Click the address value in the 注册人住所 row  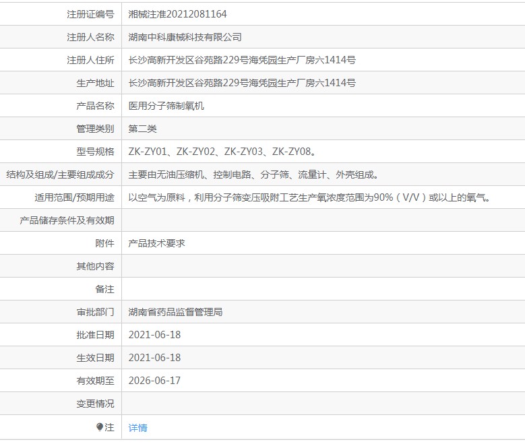[242, 60]
